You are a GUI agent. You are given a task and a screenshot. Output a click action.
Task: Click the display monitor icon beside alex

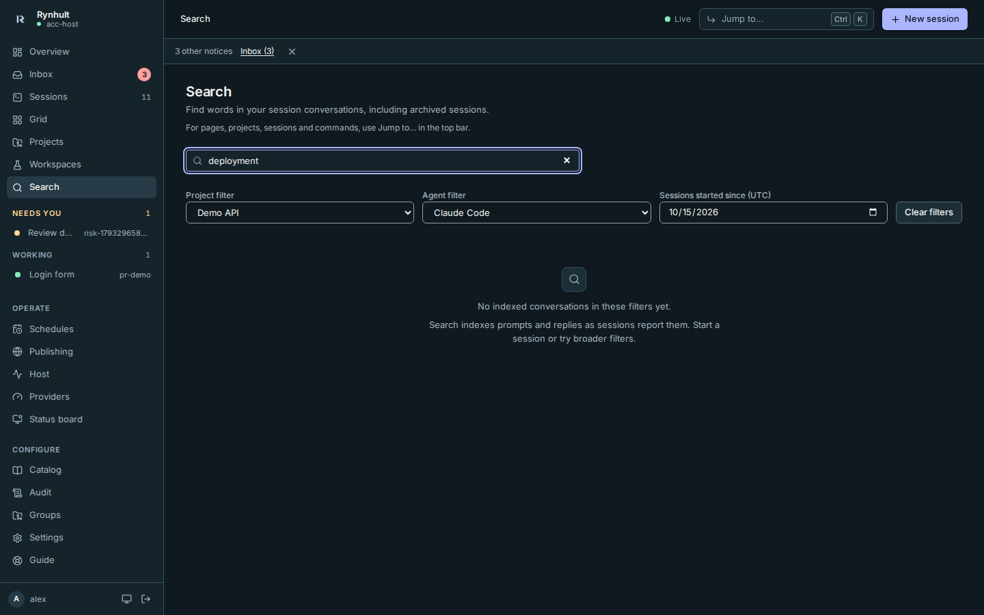[126, 599]
